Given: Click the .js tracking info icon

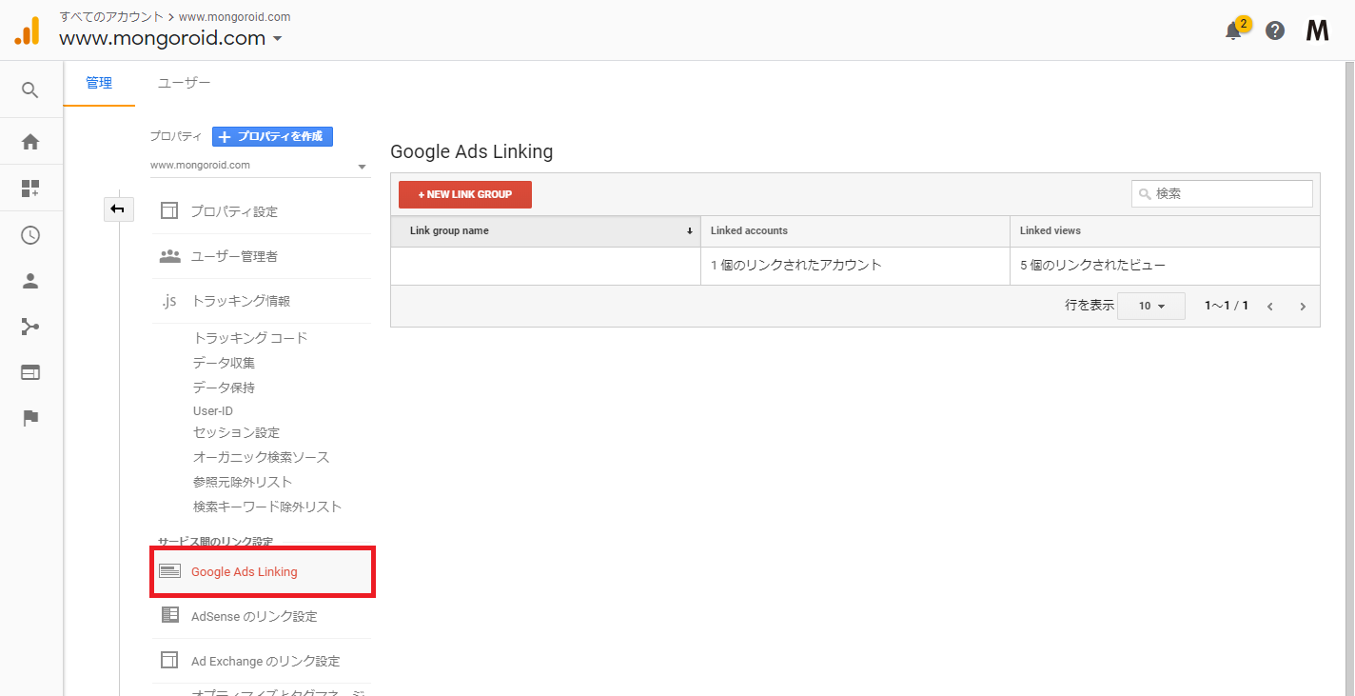Looking at the screenshot, I should [x=169, y=301].
